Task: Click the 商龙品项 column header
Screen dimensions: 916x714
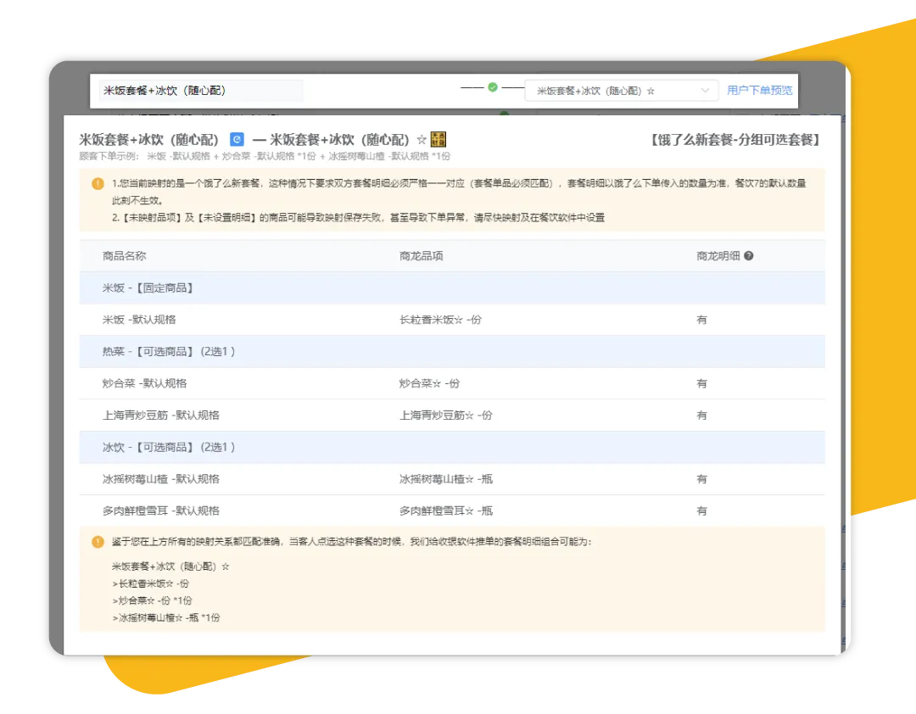Action: (422, 256)
